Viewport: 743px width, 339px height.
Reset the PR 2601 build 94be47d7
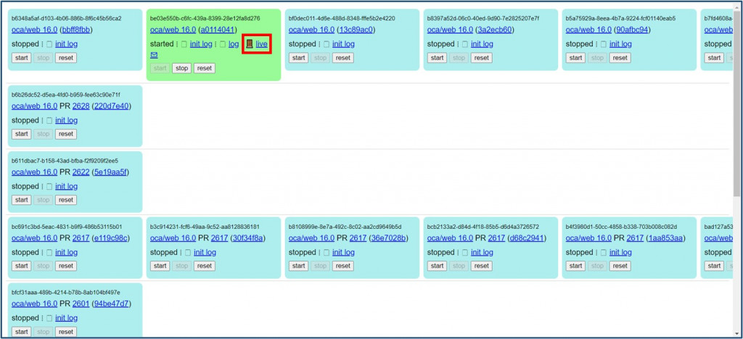click(66, 332)
